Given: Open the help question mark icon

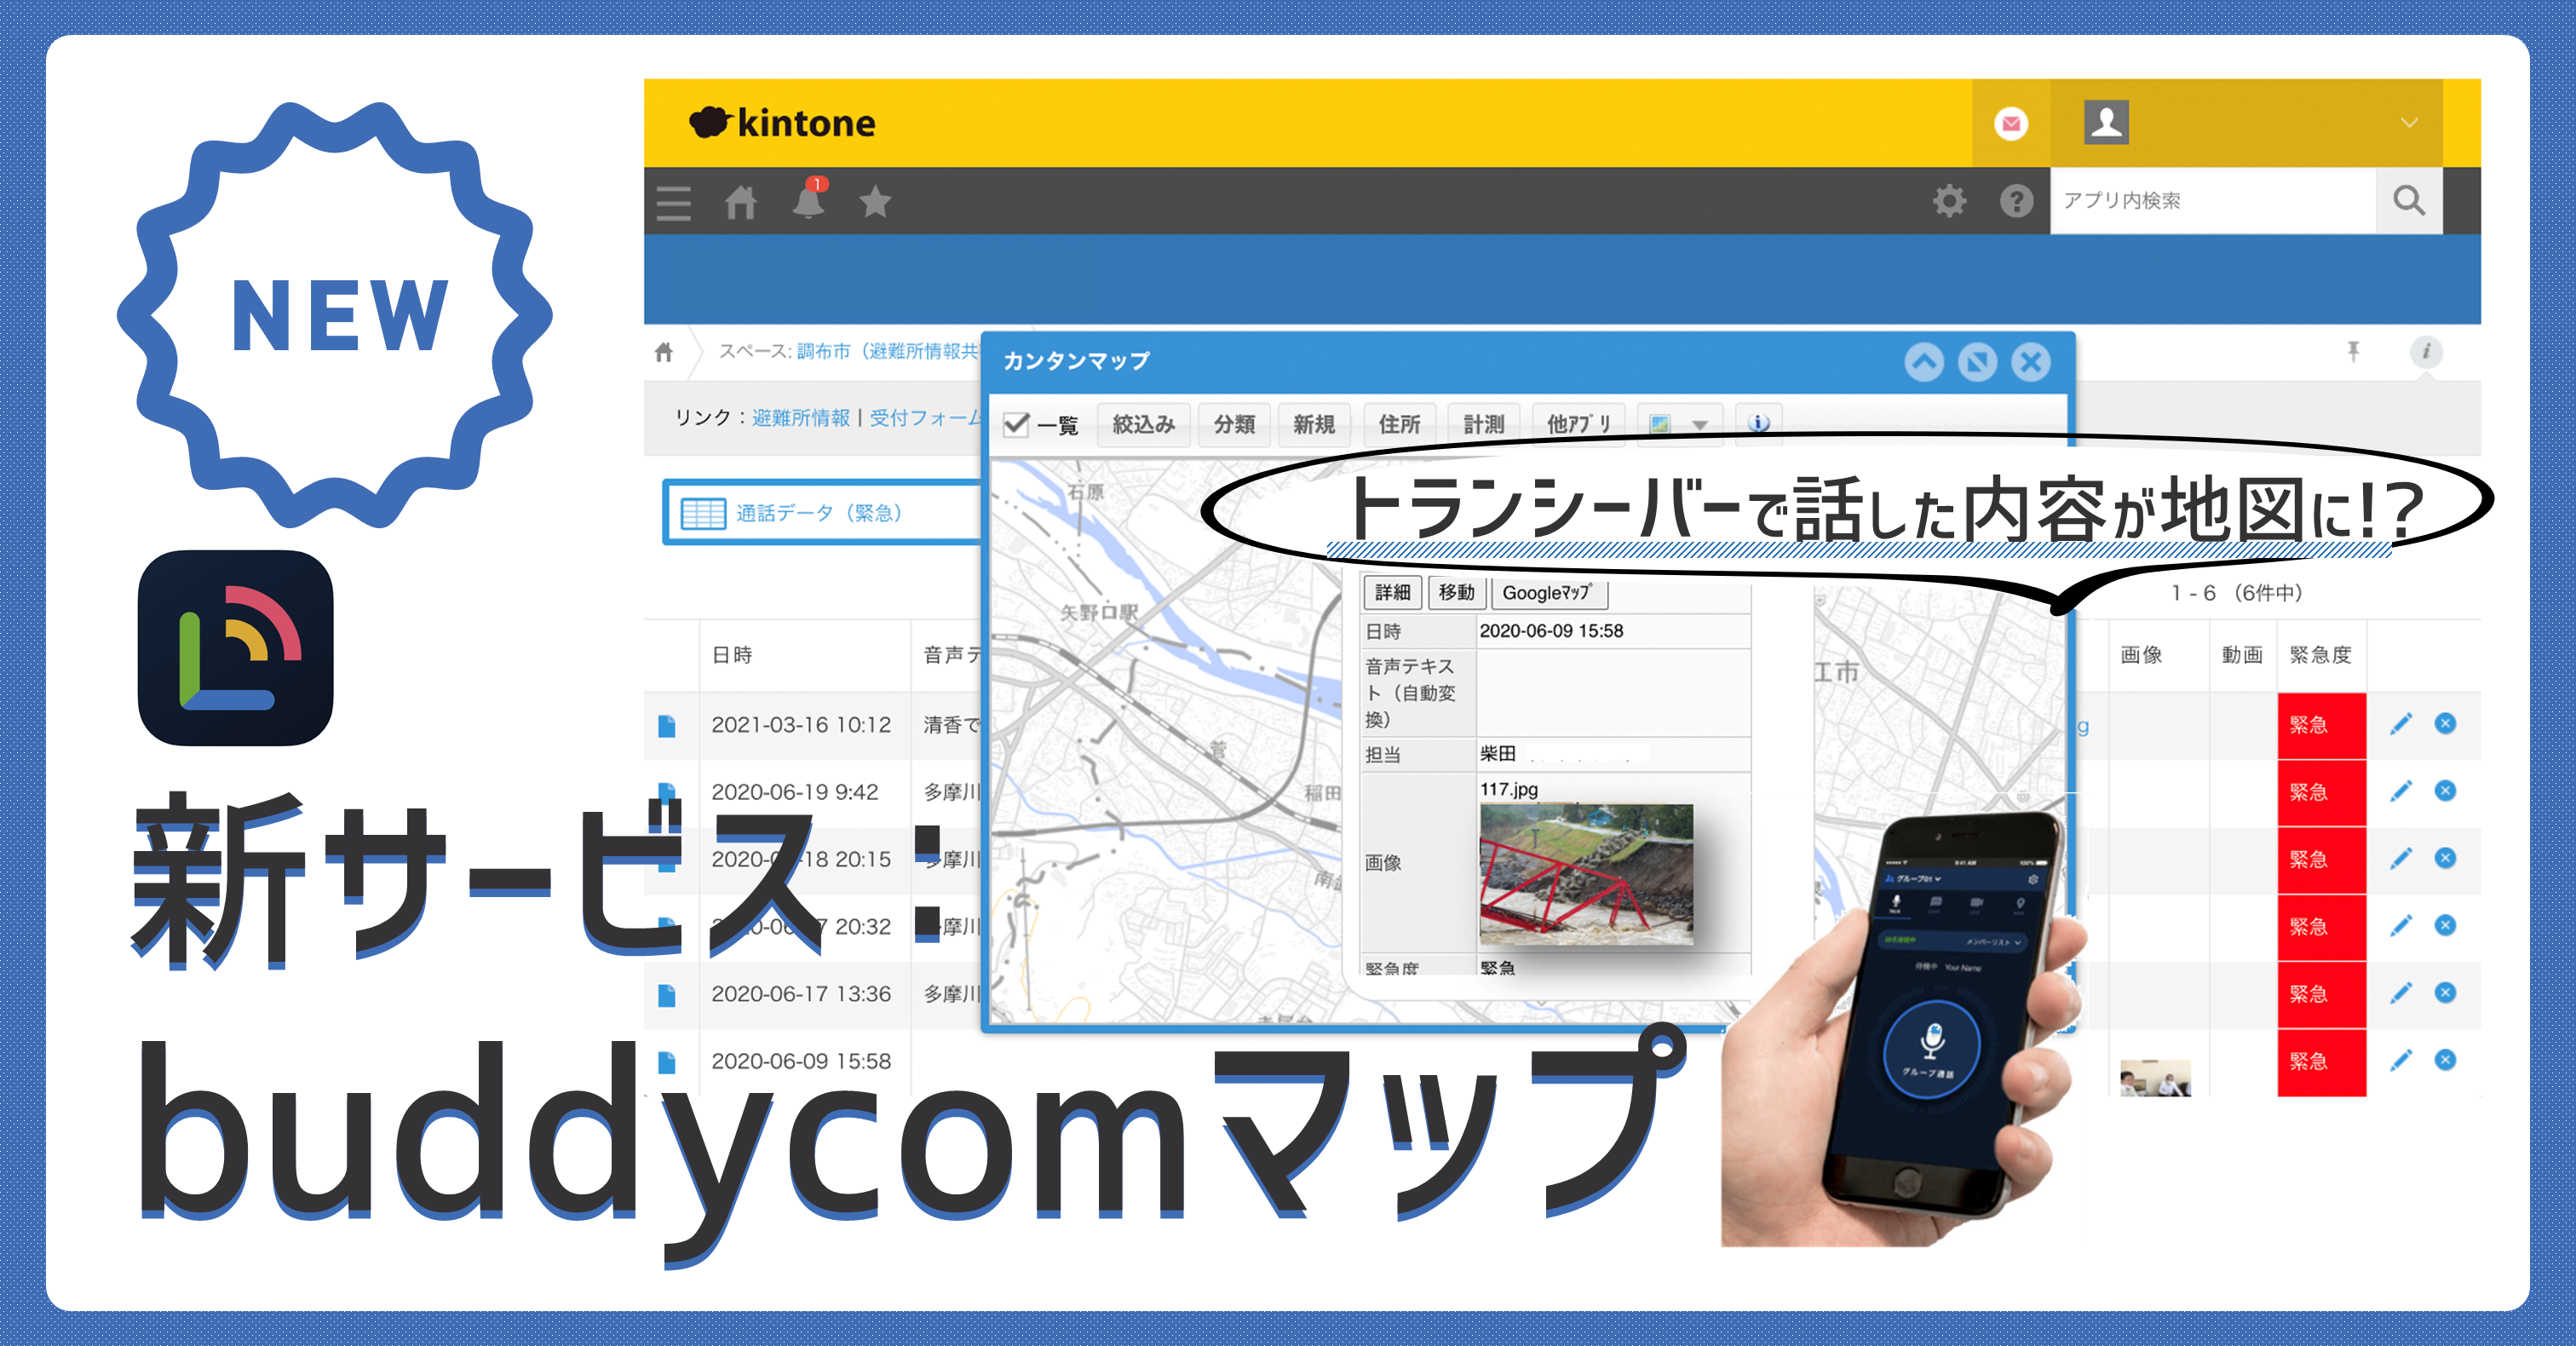Looking at the screenshot, I should [x=2016, y=201].
